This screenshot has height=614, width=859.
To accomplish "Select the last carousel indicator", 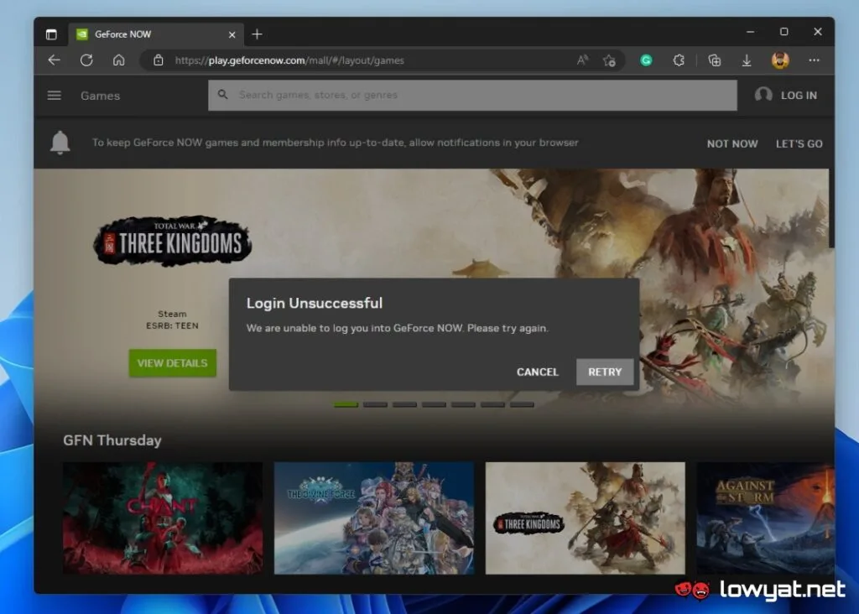I will pos(522,404).
